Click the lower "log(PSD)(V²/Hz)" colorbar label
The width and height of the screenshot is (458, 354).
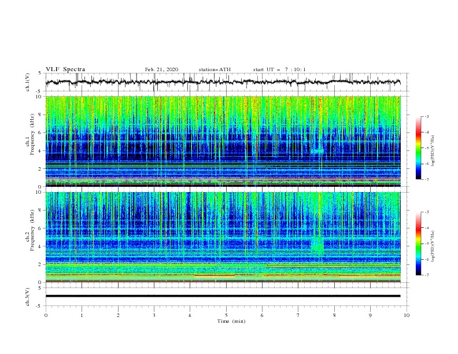(x=433, y=246)
